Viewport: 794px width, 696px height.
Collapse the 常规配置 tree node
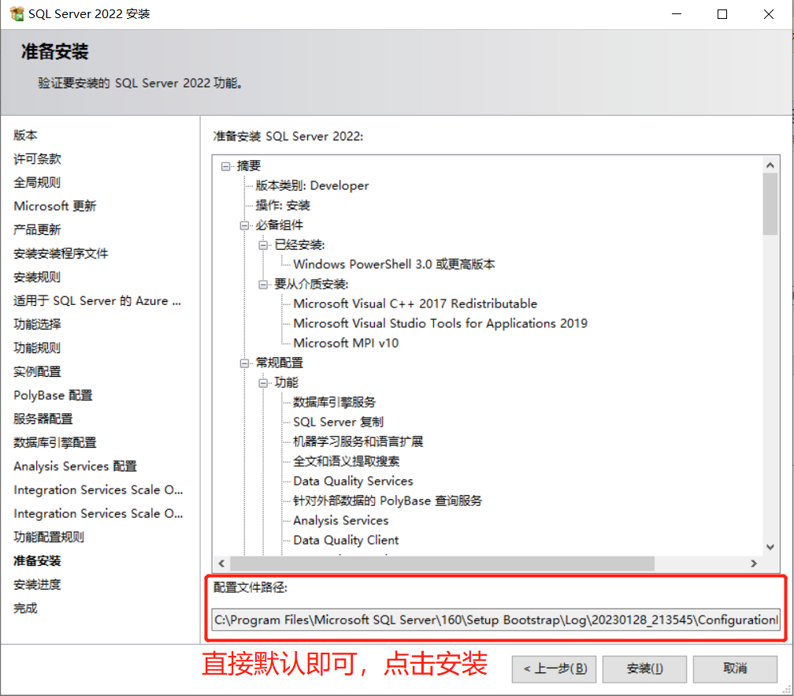[x=244, y=363]
